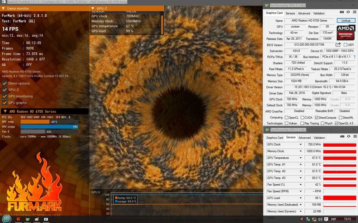Viewport: 358px width, 223px height.
Task: Click the red speaker tray icon
Action: coord(301,219)
